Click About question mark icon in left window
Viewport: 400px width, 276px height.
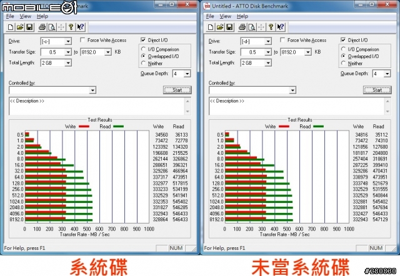point(71,27)
